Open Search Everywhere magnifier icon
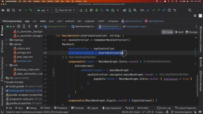The width and height of the screenshot is (203, 114). pyautogui.click(x=190, y=10)
